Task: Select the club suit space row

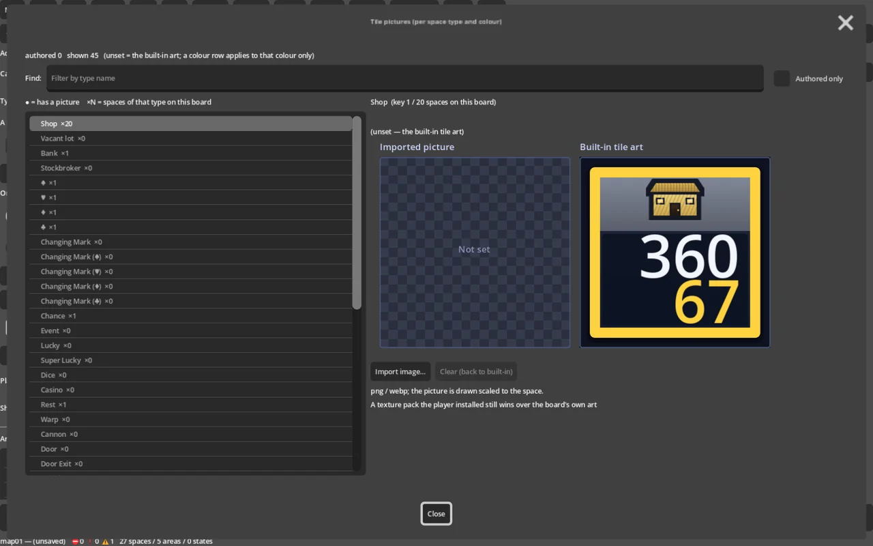Action: pyautogui.click(x=191, y=227)
